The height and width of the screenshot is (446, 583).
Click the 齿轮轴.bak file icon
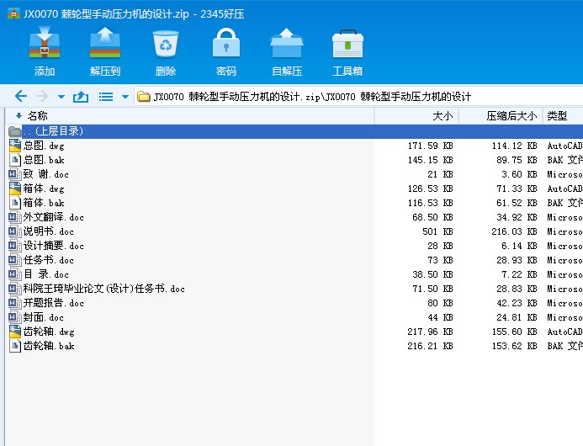[14, 346]
